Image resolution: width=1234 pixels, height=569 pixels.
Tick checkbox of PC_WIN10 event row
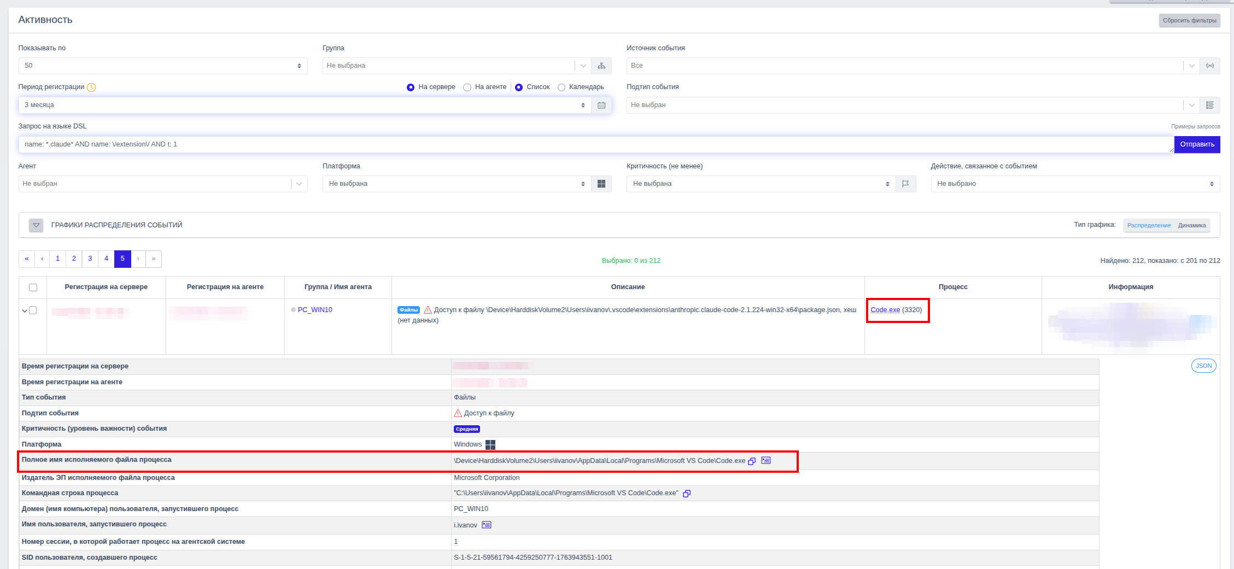coord(33,310)
